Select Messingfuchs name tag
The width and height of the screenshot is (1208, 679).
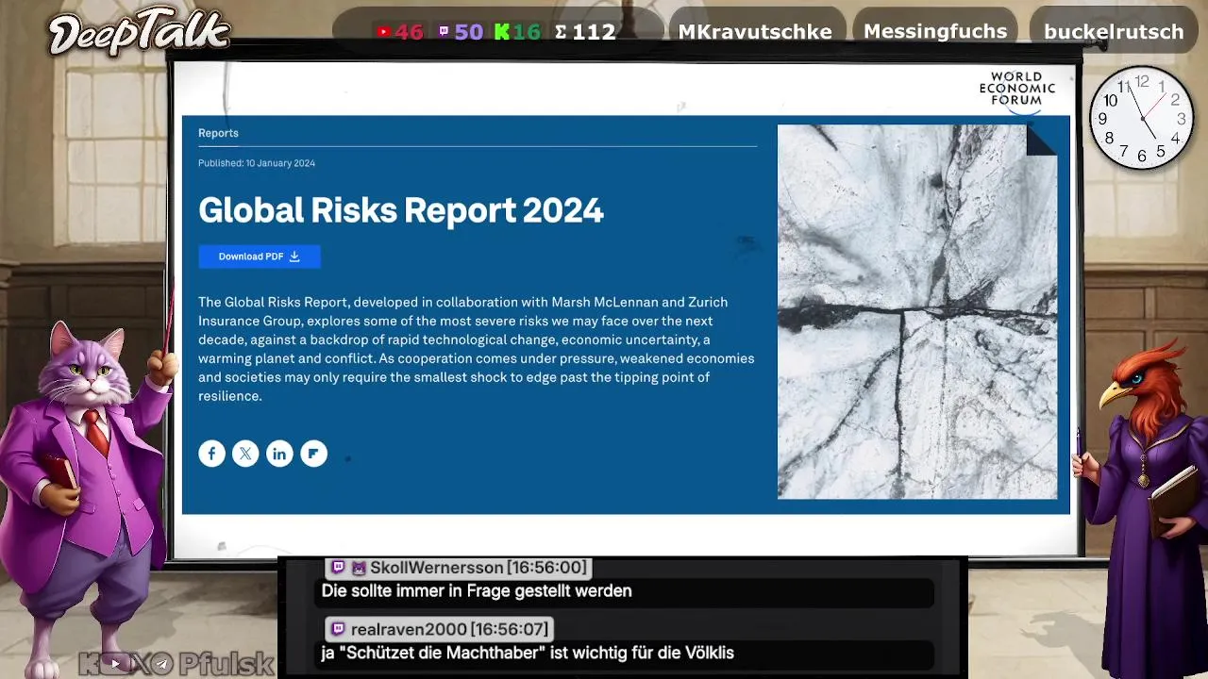tap(935, 31)
